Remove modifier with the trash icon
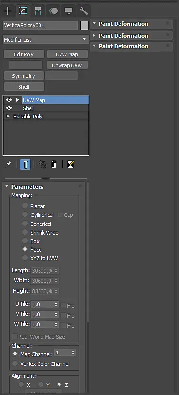The height and width of the screenshot is (395, 179). point(54,164)
